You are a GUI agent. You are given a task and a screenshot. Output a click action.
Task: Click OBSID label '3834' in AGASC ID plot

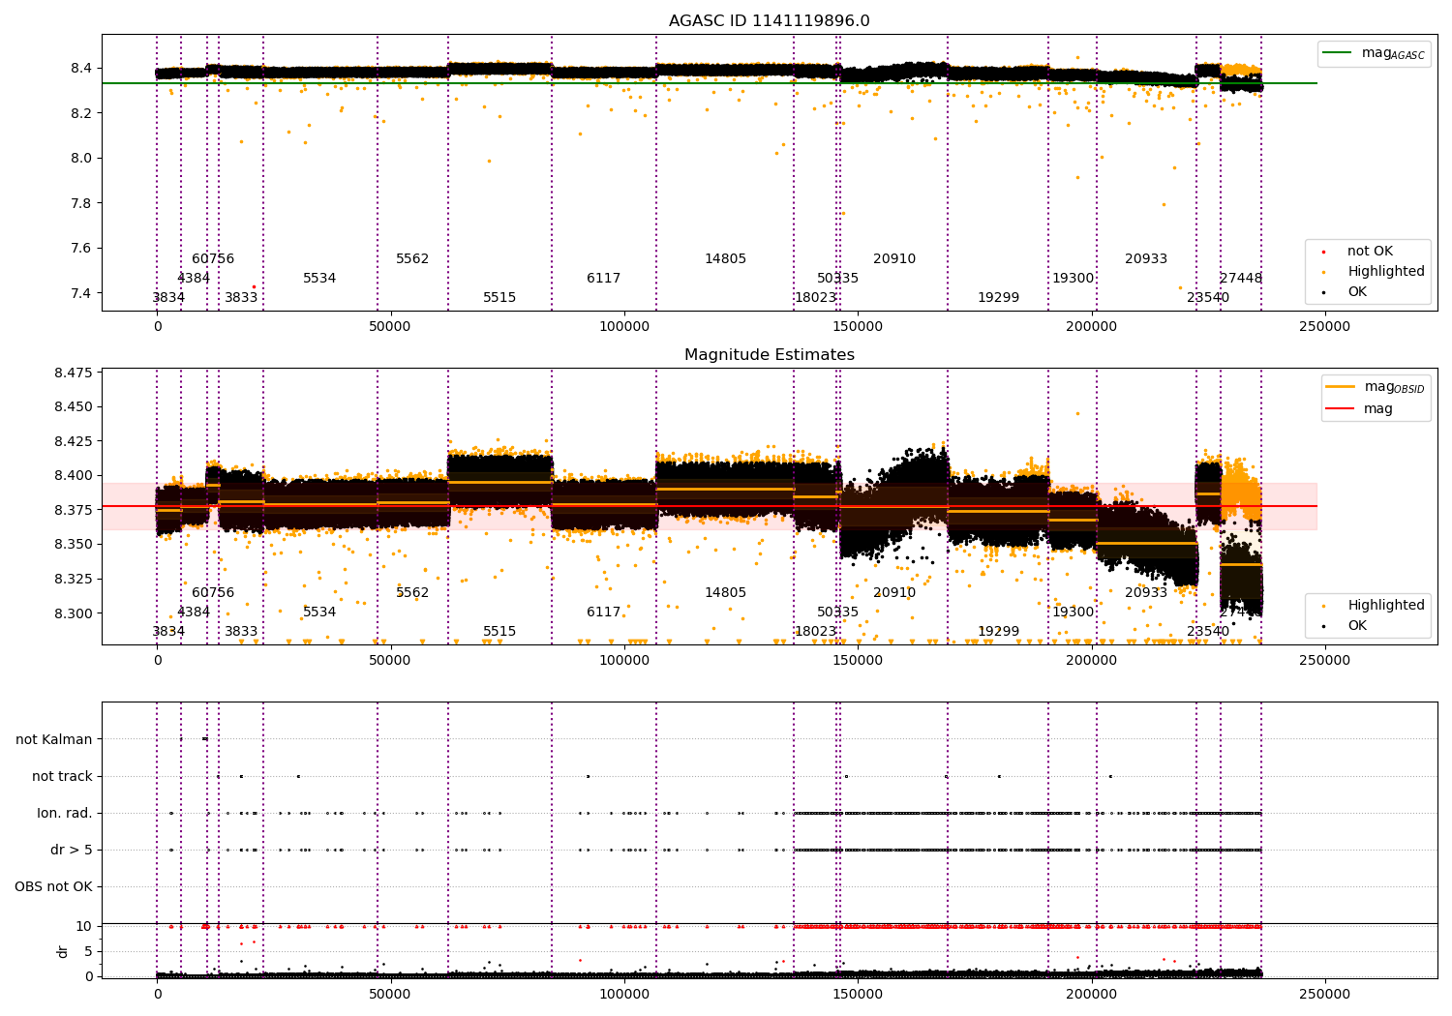168,298
